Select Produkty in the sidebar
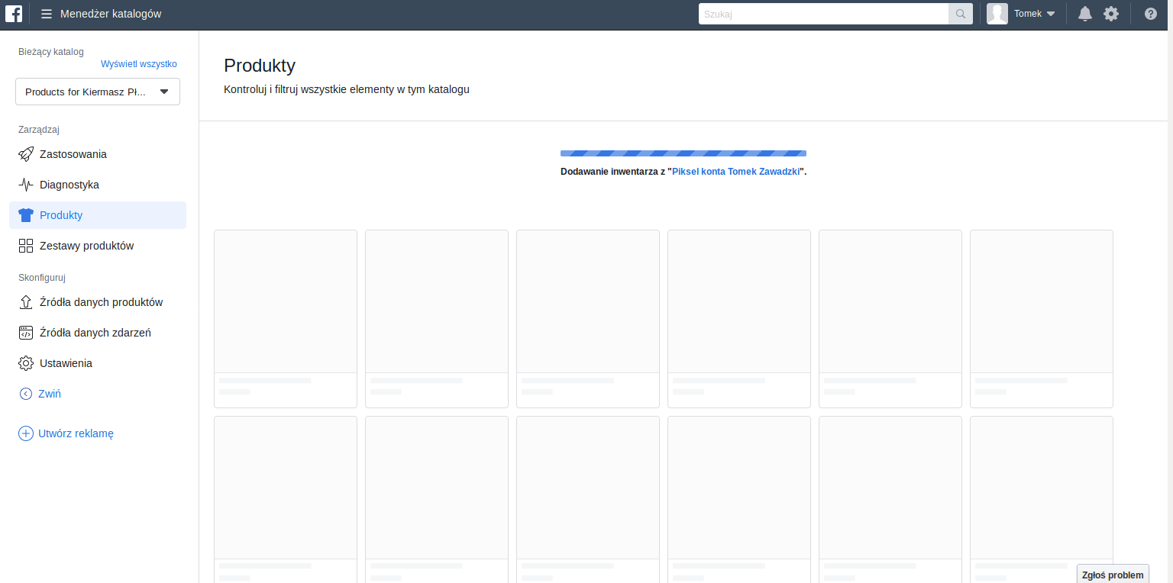This screenshot has height=583, width=1173. pyautogui.click(x=98, y=215)
